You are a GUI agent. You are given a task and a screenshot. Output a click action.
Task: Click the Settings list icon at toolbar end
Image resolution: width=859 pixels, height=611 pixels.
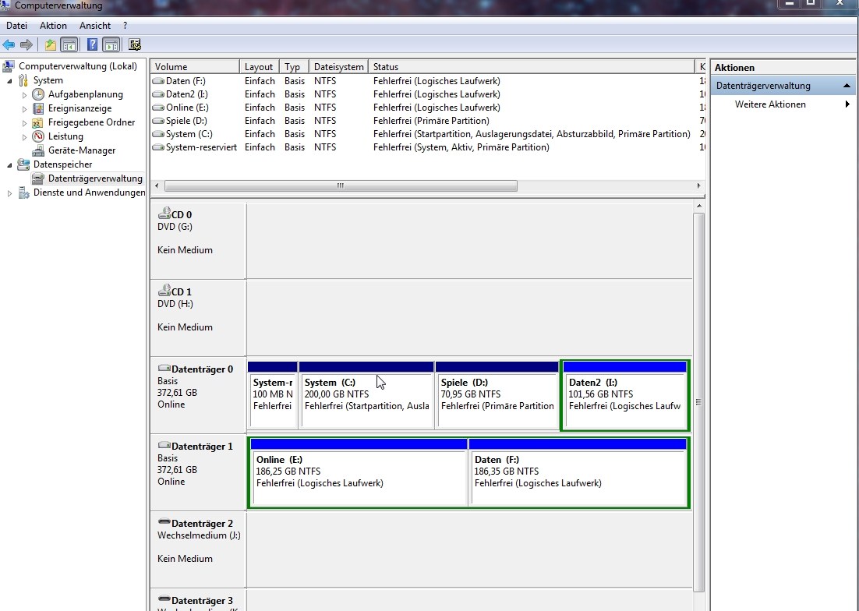(x=135, y=44)
